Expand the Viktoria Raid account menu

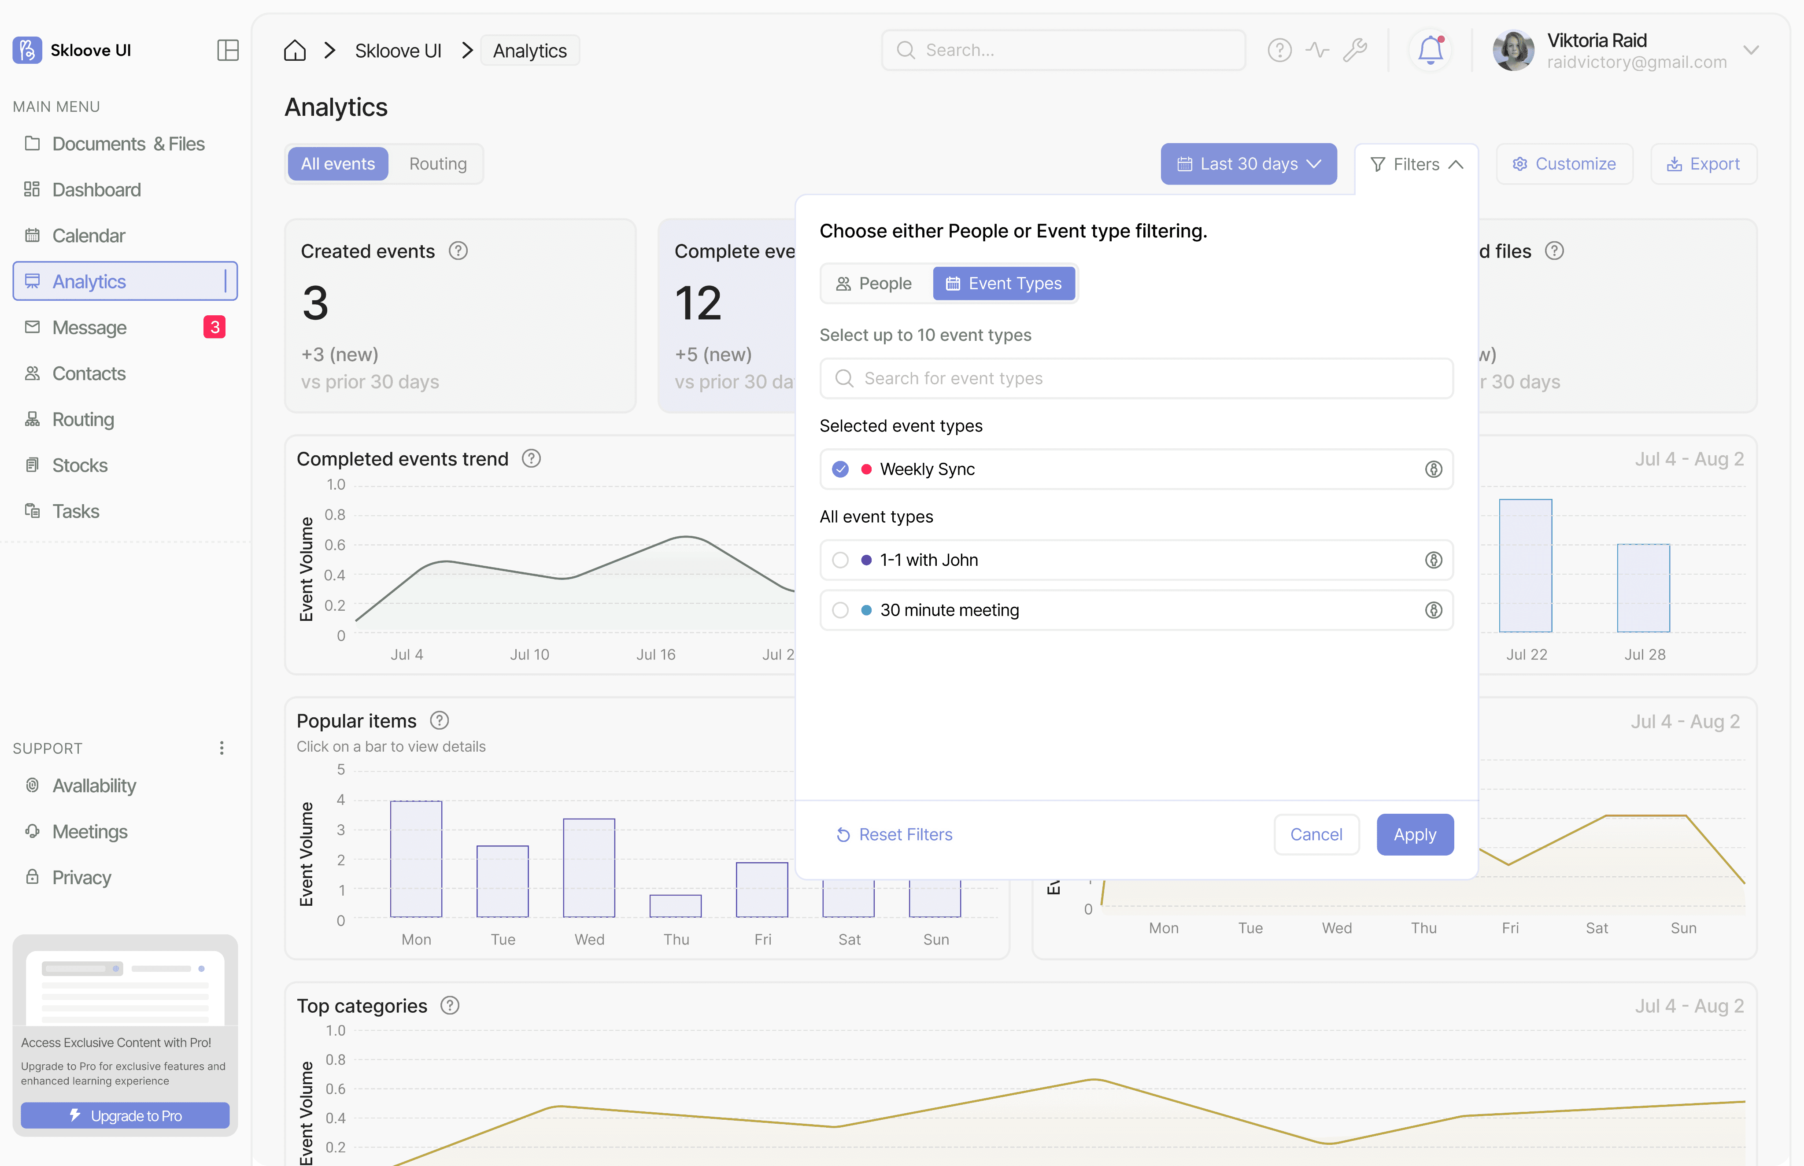pyautogui.click(x=1750, y=50)
